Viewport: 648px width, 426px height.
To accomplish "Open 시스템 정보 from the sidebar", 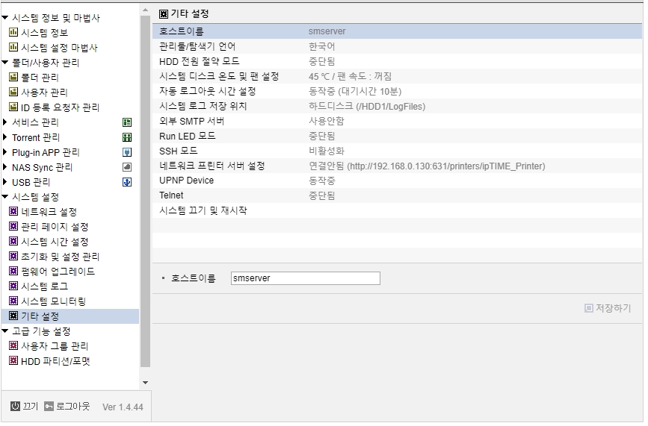I will click(45, 33).
